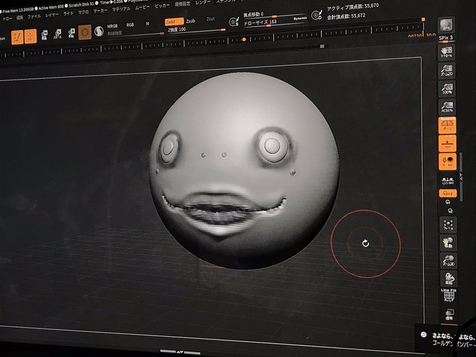Open the ファイル menu
Screen dimensions: 476x357
[34, 16]
